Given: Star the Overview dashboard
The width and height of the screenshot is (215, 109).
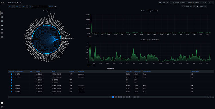Looking at the screenshot, I should pyautogui.click(x=18, y=3).
